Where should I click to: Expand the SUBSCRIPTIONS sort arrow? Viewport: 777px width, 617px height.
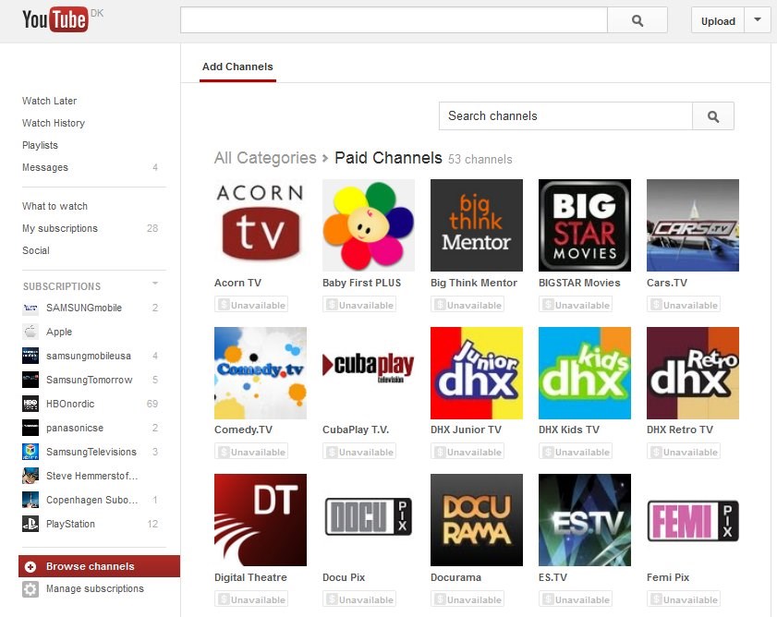[155, 284]
